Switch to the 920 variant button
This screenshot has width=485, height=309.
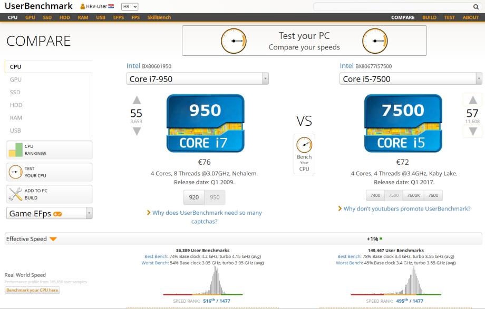194,197
